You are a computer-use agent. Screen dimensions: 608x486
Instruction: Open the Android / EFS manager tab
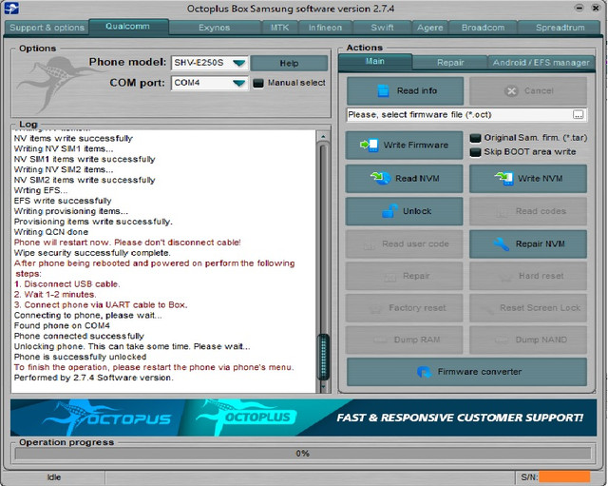coord(541,63)
